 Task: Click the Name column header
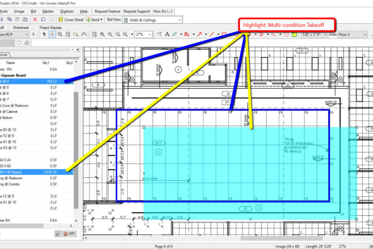(11, 63)
